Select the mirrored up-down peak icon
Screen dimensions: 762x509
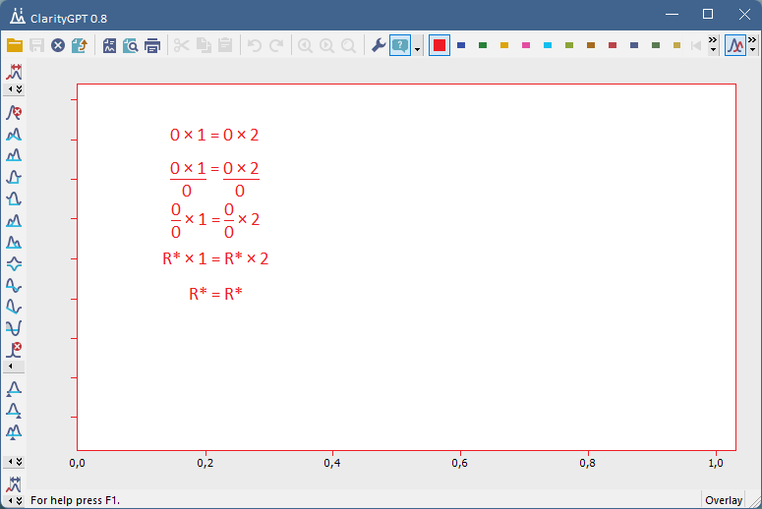14,263
